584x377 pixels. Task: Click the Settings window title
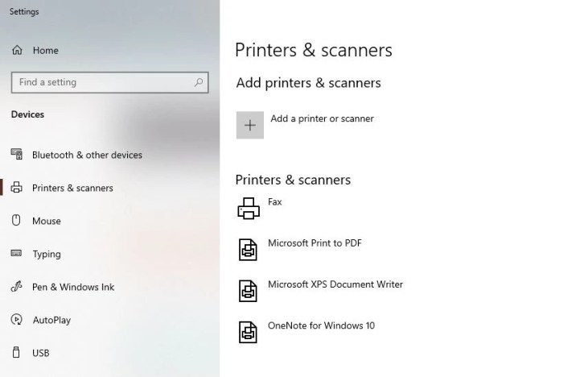tap(24, 11)
